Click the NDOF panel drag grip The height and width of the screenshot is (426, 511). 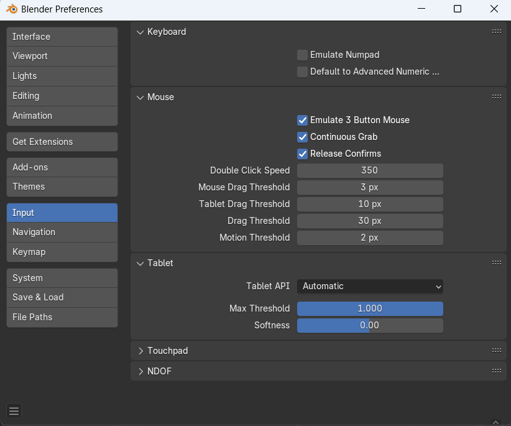point(496,371)
